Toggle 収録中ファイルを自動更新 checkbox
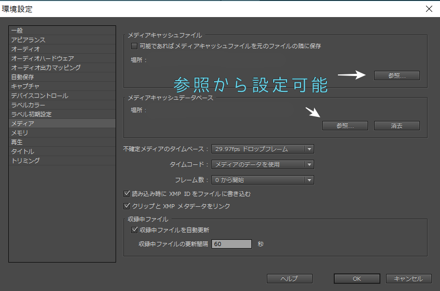This screenshot has width=440, height=291. pyautogui.click(x=135, y=230)
